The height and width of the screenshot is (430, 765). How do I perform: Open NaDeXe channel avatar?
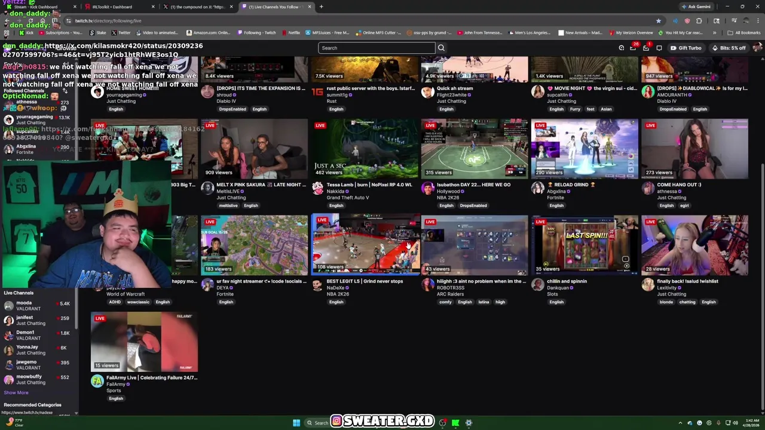click(x=317, y=285)
